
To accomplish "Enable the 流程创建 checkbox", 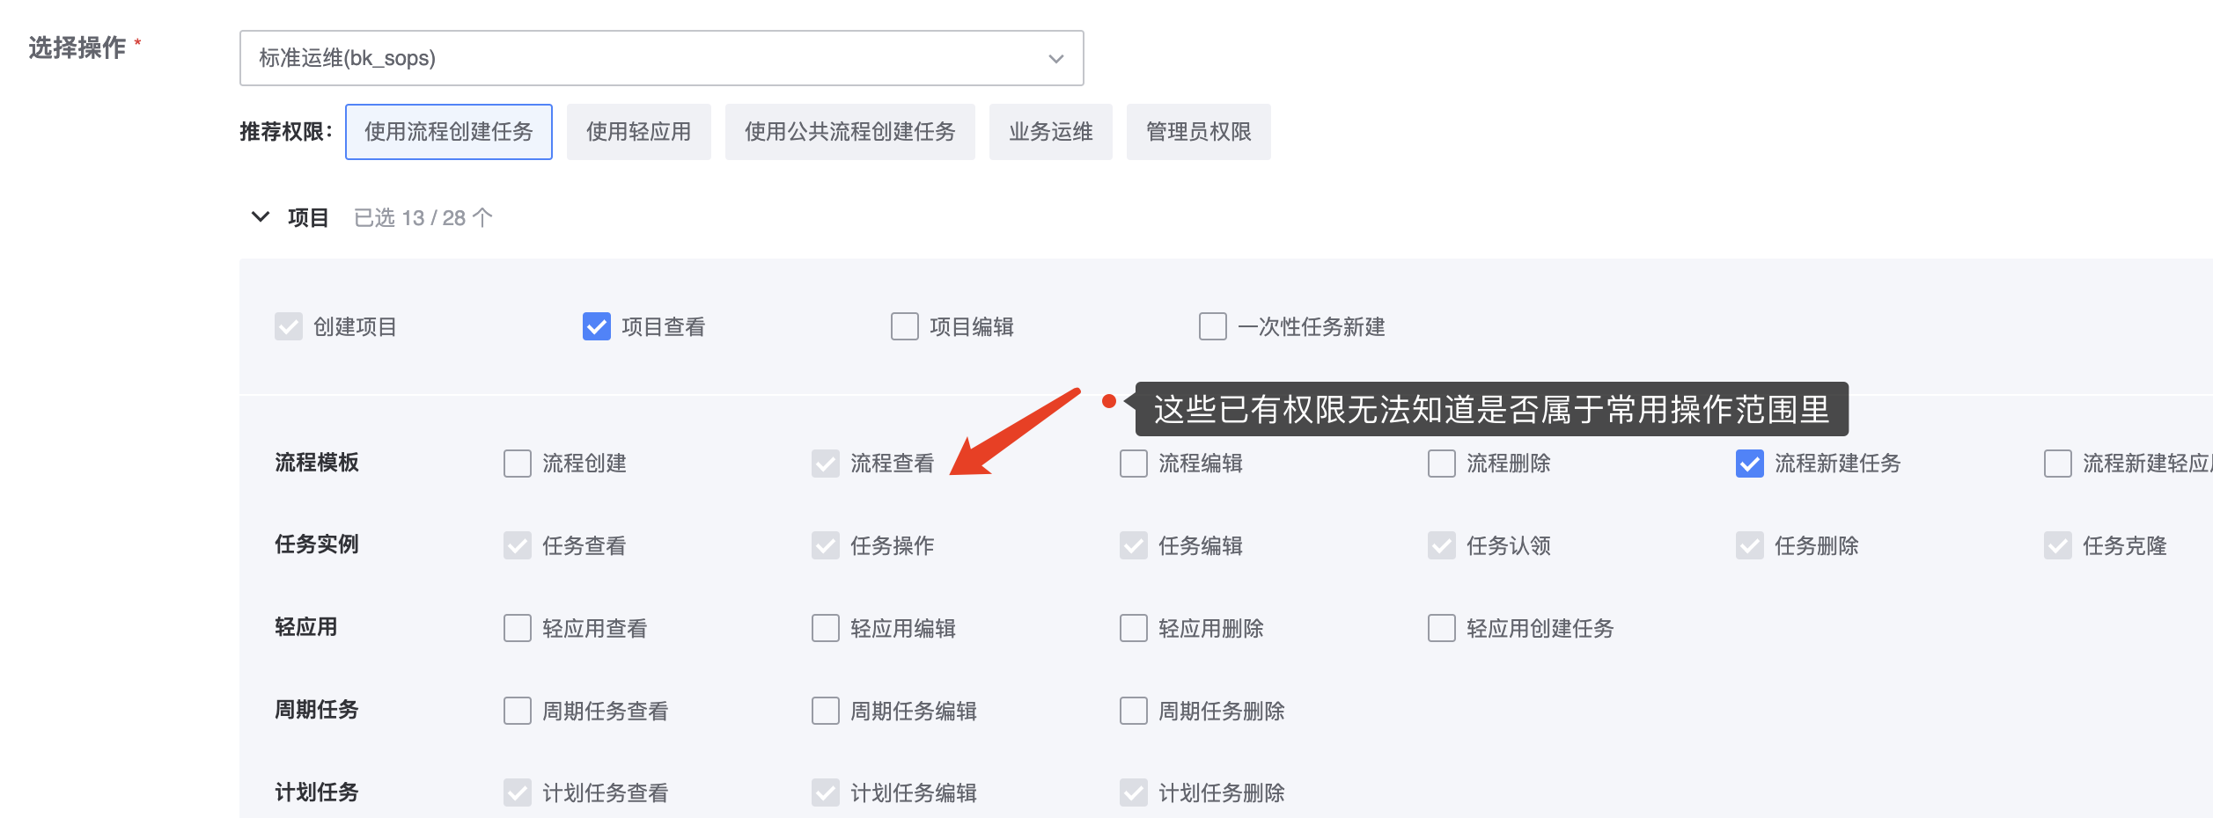I will pyautogui.click(x=517, y=464).
